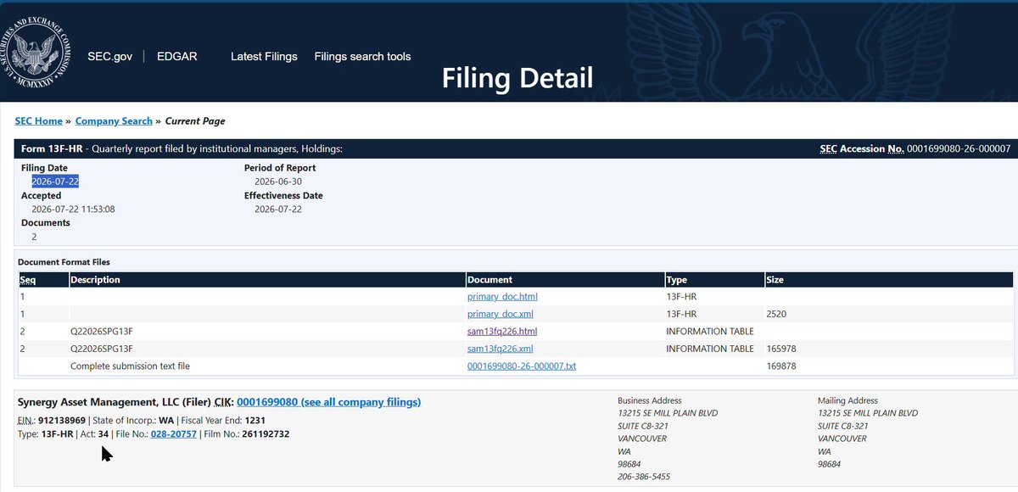Open the primary_doc.html document
1018x492 pixels.
[x=502, y=297]
